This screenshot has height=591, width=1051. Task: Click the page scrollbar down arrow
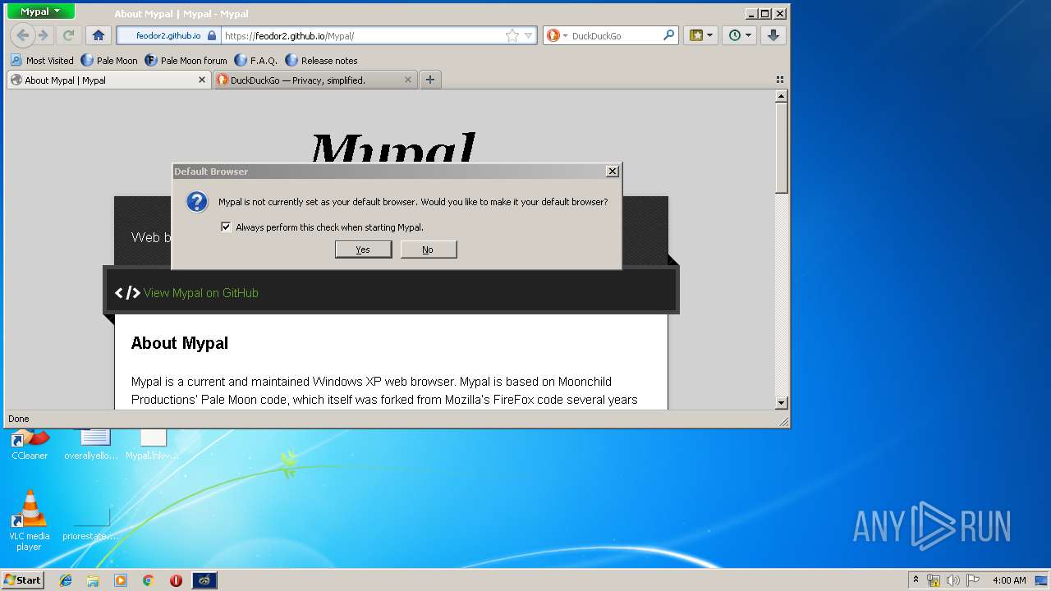click(782, 403)
